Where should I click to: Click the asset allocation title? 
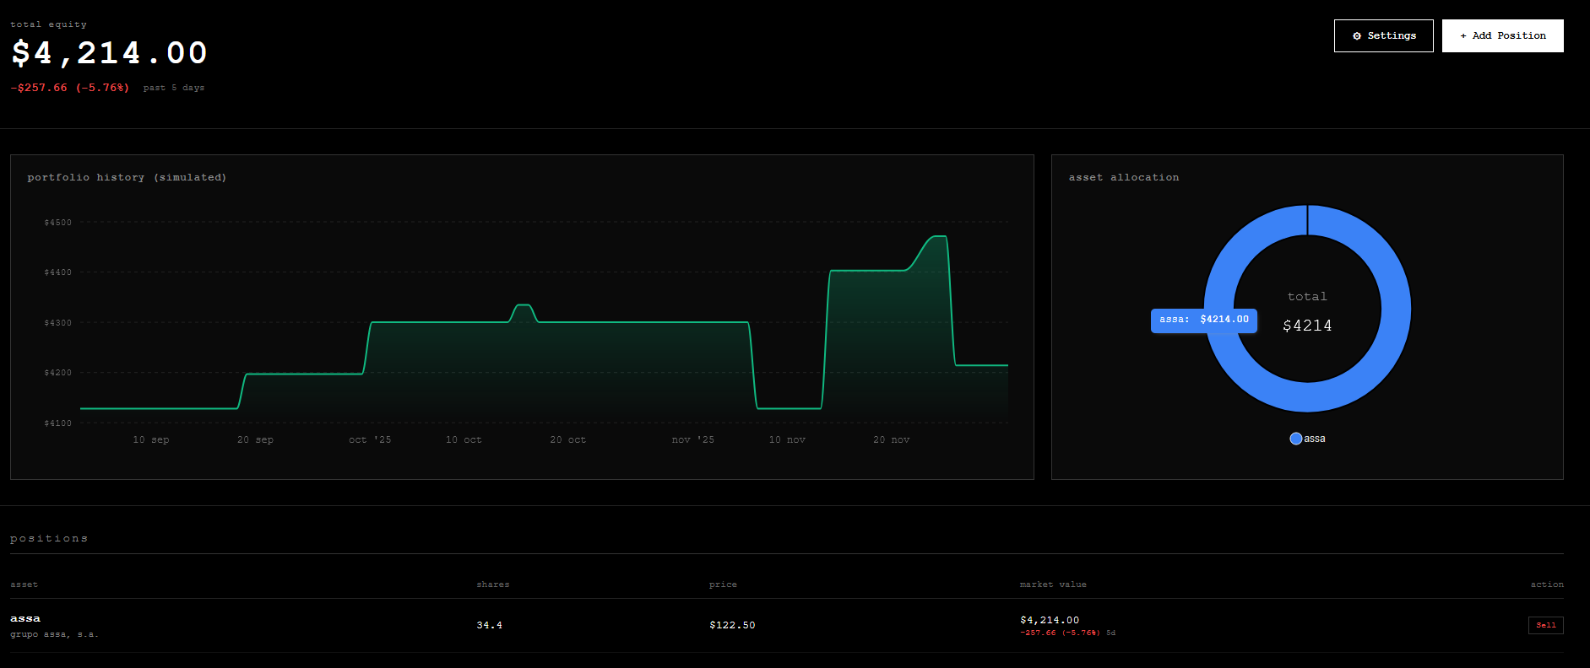pos(1123,177)
